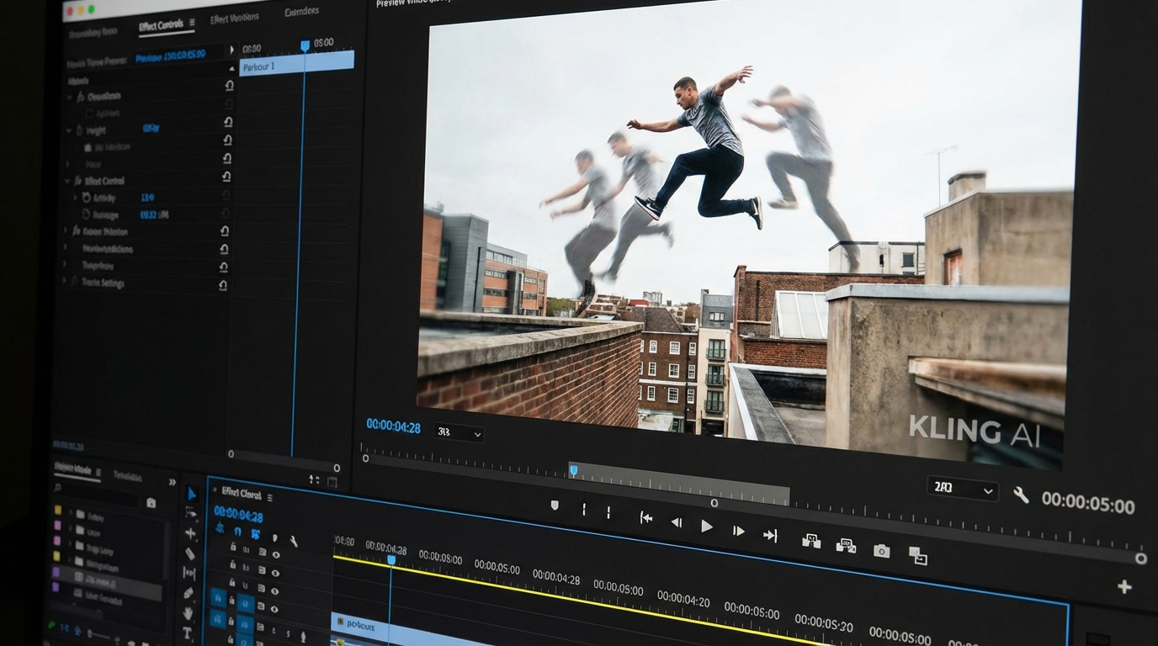Viewport: 1158px width, 646px height.
Task: Click the blue Height value
Action: pos(151,128)
